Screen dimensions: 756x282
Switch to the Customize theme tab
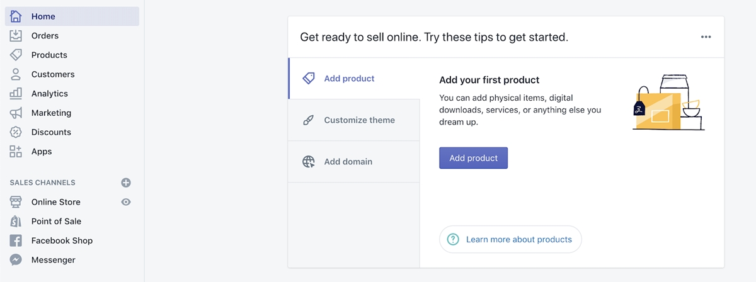click(x=354, y=120)
